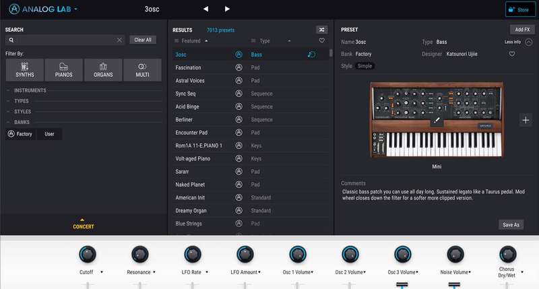Click the Resonance knob

tap(140, 254)
